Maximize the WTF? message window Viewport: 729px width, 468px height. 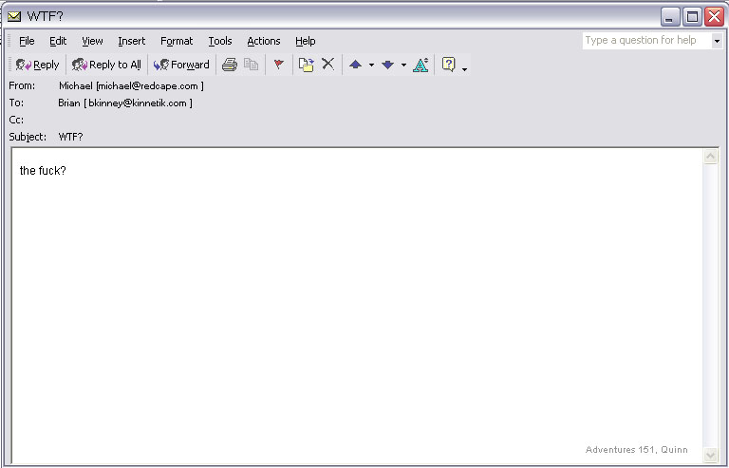tap(692, 17)
